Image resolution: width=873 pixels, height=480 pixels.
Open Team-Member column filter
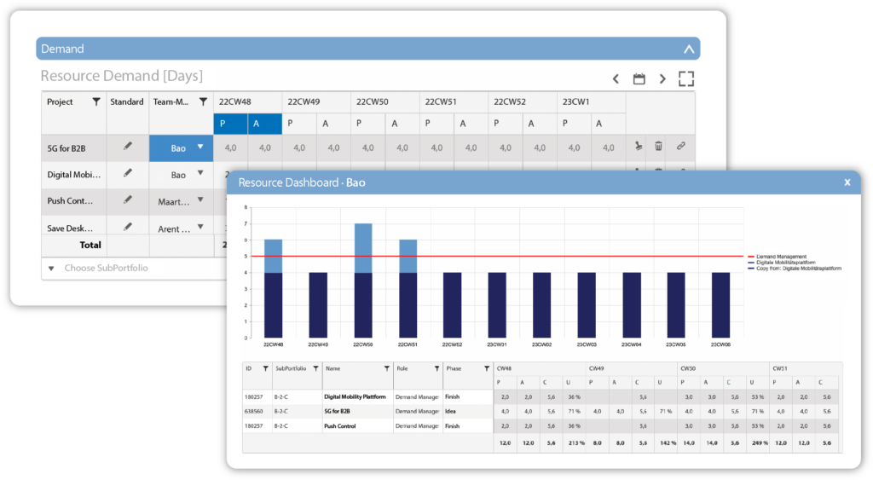pyautogui.click(x=203, y=102)
